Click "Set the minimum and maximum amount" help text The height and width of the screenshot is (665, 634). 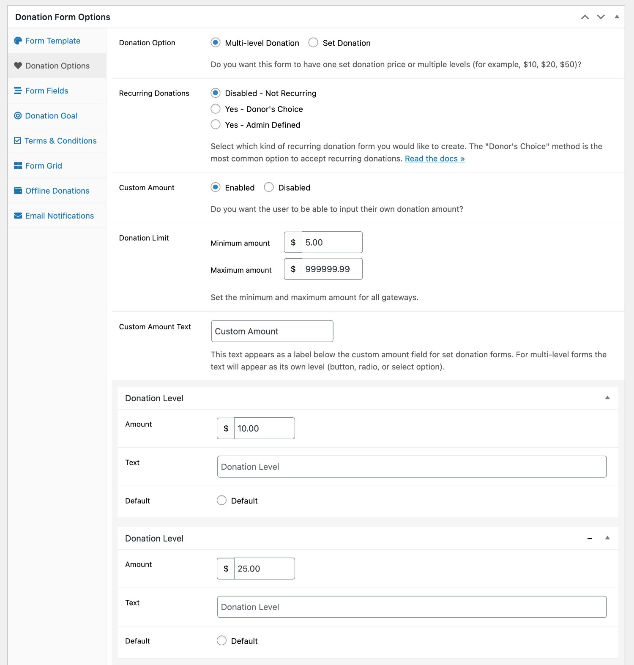click(314, 297)
